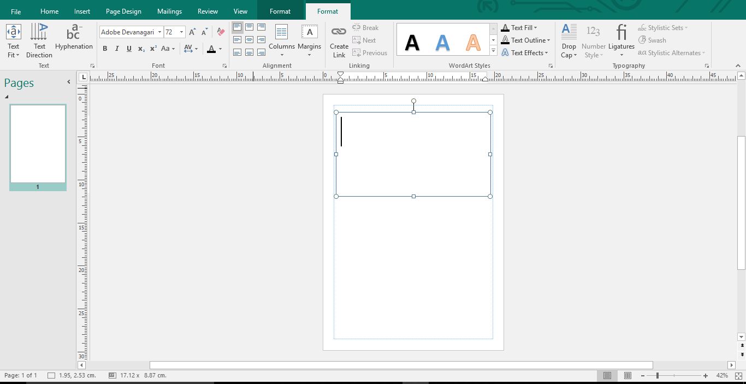Click the zoom slider handle

pyautogui.click(x=657, y=376)
